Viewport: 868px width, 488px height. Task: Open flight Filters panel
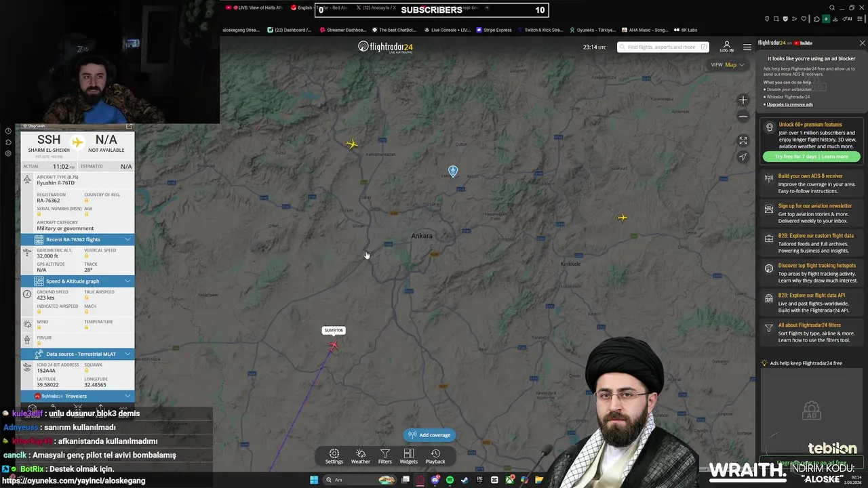click(x=384, y=456)
